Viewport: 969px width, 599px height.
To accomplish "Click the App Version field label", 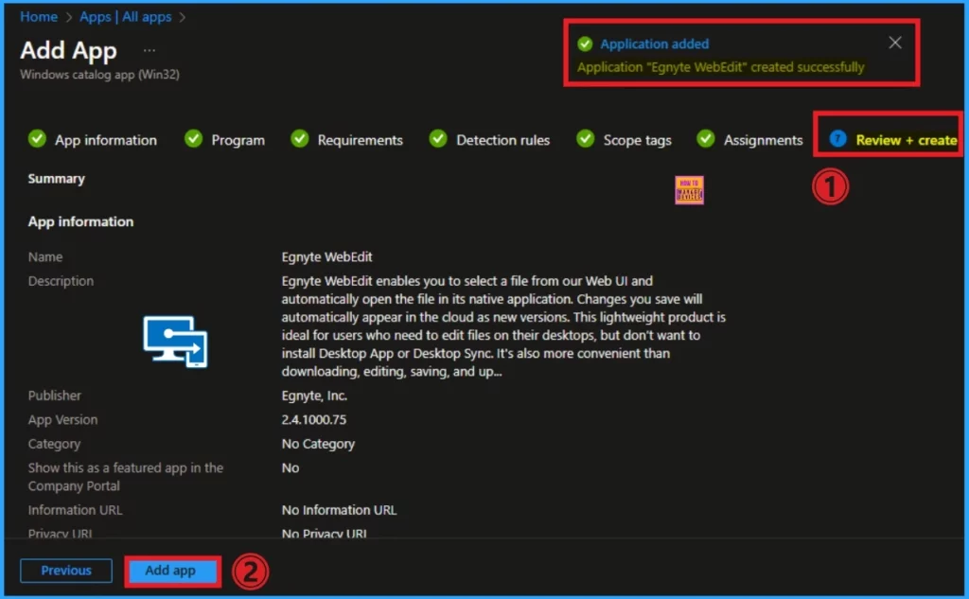I will point(62,420).
